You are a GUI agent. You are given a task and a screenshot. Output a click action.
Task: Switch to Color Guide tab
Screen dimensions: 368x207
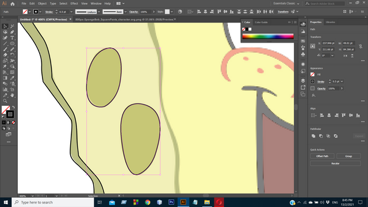(x=261, y=22)
